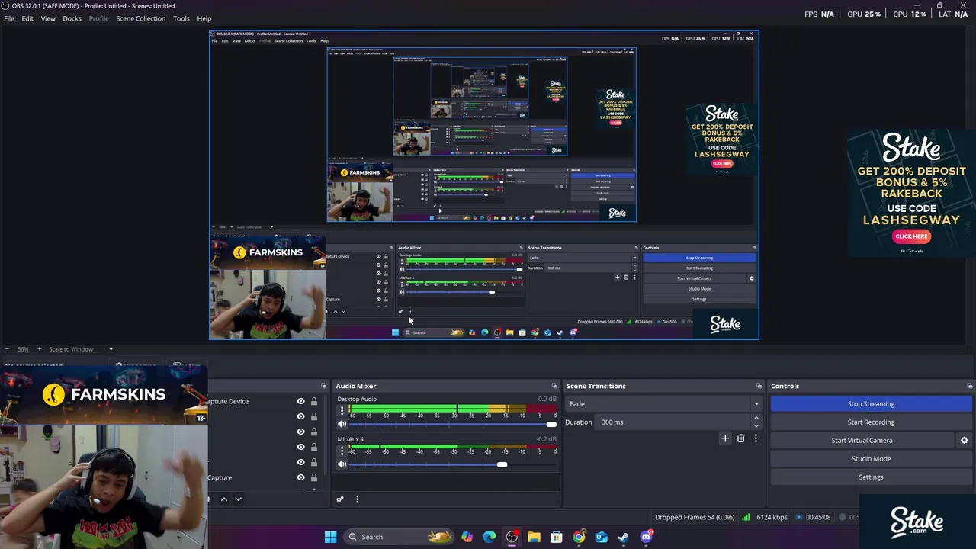Click the 'GPU 25 %' readout
Viewport: 976px width, 549px height.
click(x=864, y=14)
